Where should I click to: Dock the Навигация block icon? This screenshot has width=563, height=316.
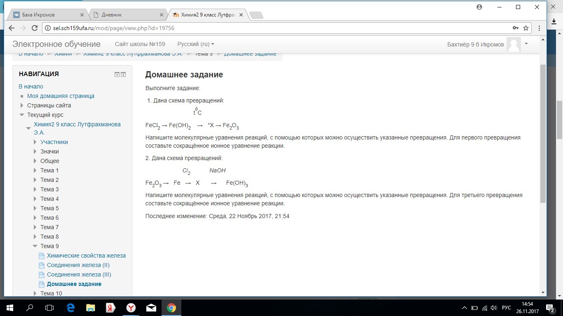click(123, 74)
